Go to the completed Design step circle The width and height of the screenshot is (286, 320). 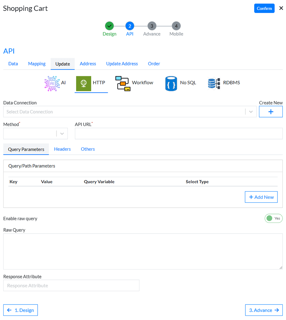click(109, 26)
